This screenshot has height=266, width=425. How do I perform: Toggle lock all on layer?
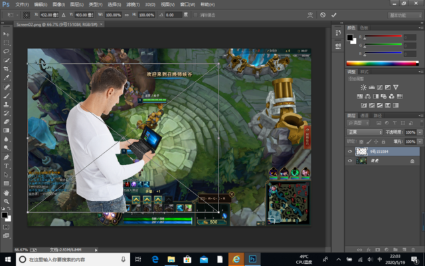(383, 142)
